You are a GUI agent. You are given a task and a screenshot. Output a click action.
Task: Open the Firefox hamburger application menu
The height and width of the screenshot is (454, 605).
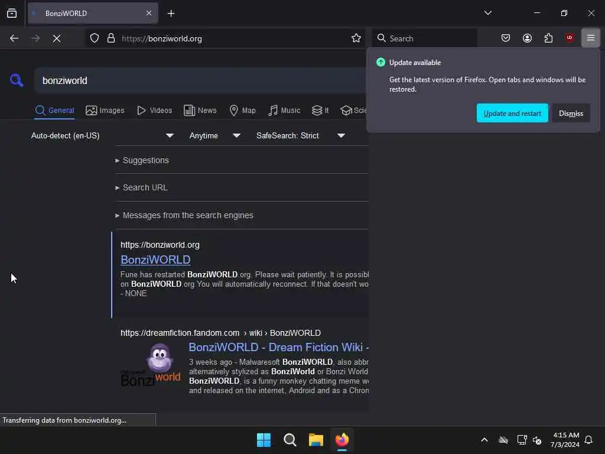click(x=590, y=38)
